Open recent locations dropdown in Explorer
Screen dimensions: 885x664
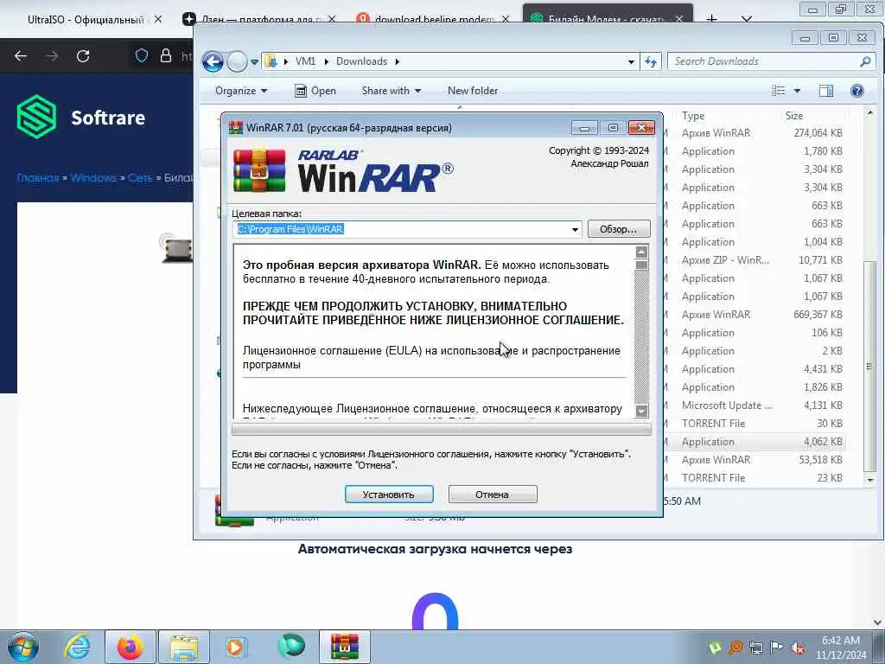click(x=255, y=61)
